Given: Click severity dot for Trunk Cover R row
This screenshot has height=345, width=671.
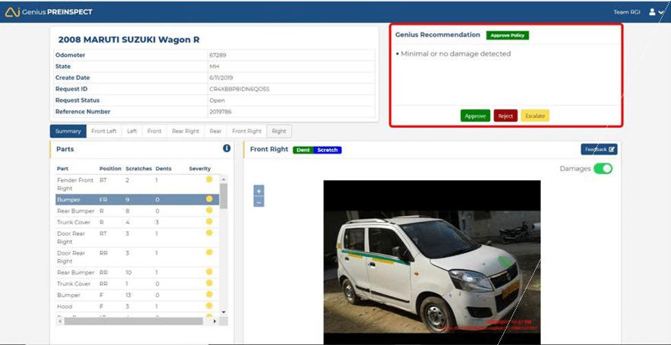Looking at the screenshot, I should pos(209,221).
